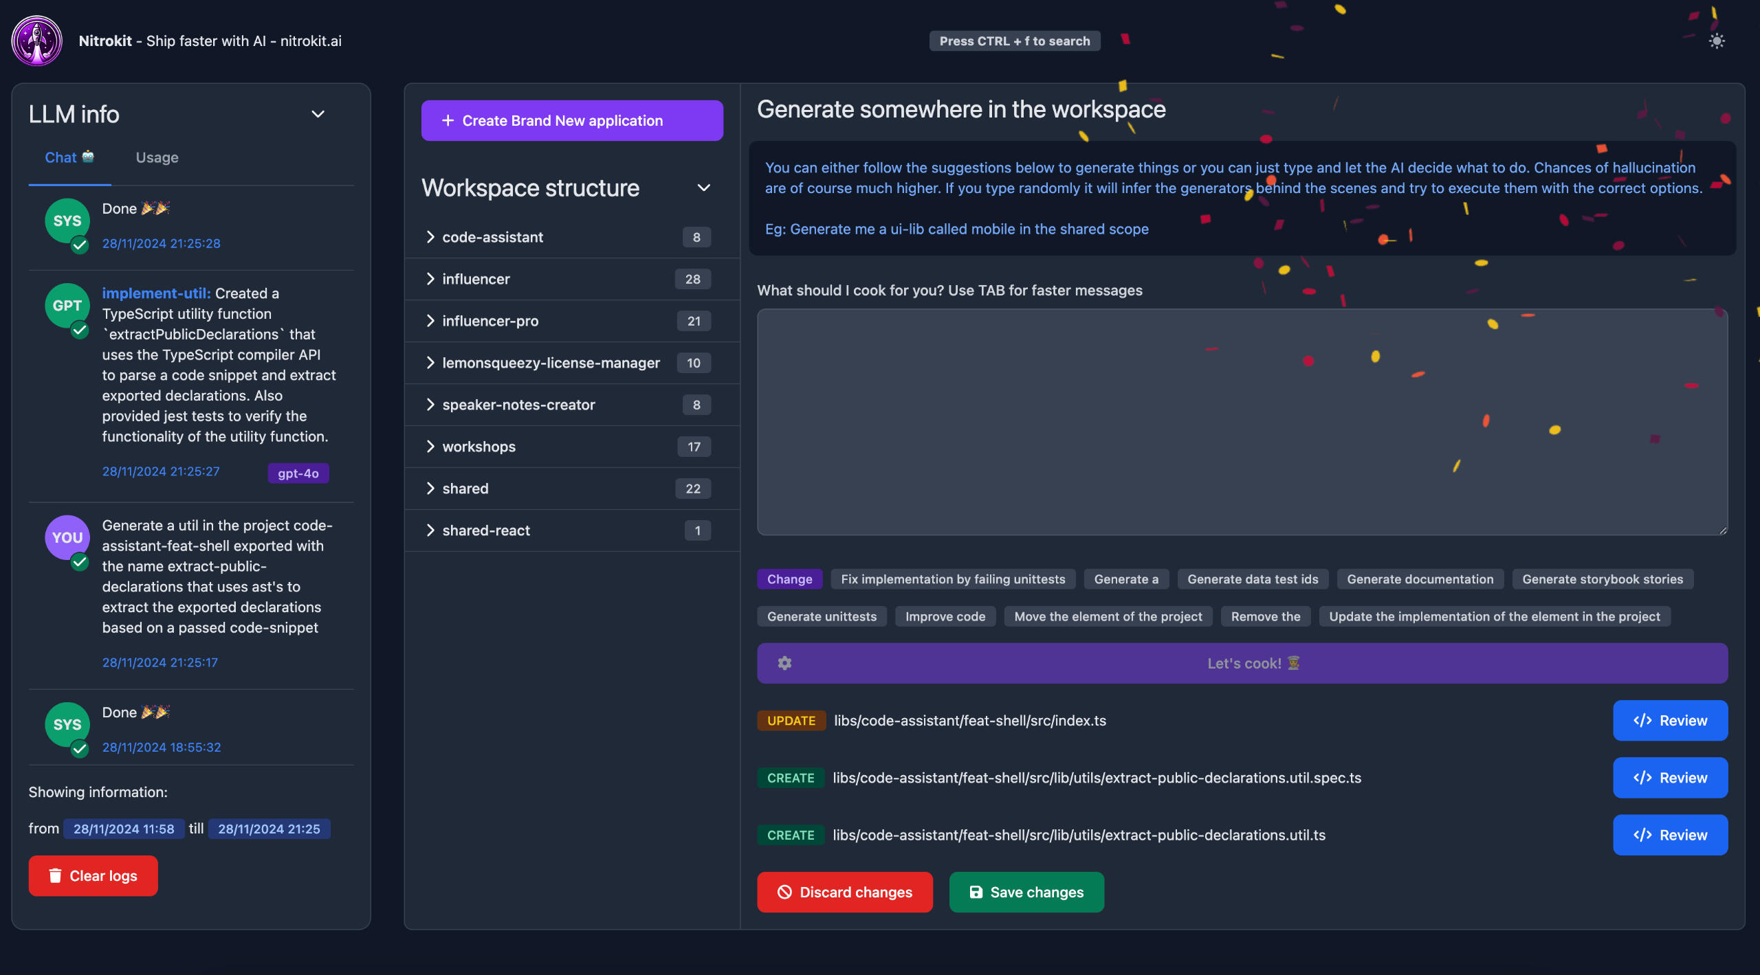The height and width of the screenshot is (975, 1760).
Task: Toggle light mode with the sun icon
Action: click(1717, 41)
